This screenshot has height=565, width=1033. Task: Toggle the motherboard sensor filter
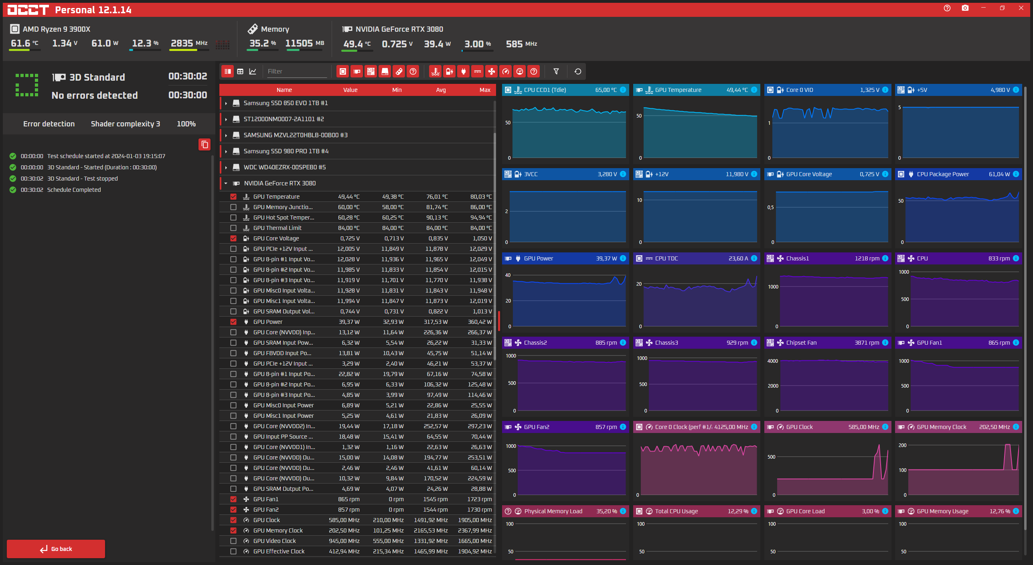click(371, 71)
